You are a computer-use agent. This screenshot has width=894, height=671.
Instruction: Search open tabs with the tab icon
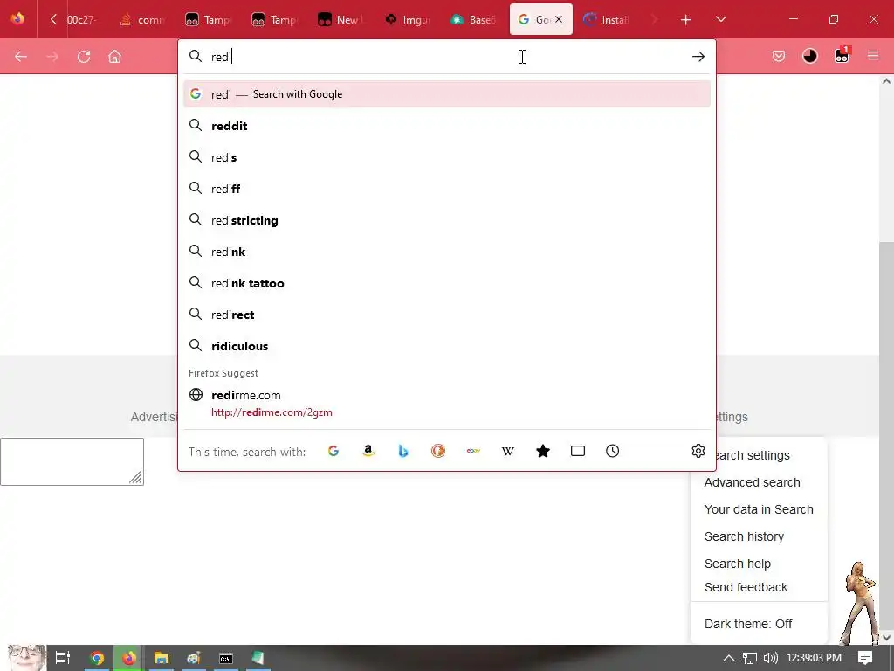click(578, 452)
